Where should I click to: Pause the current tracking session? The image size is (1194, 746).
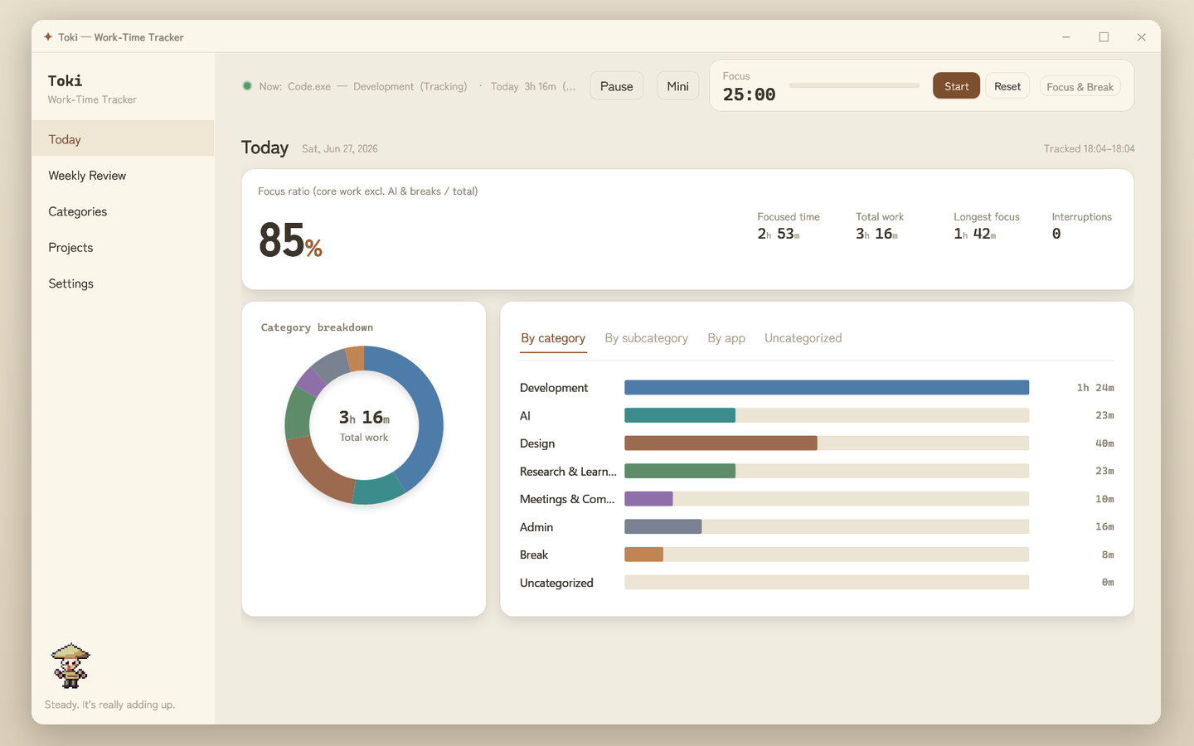616,86
